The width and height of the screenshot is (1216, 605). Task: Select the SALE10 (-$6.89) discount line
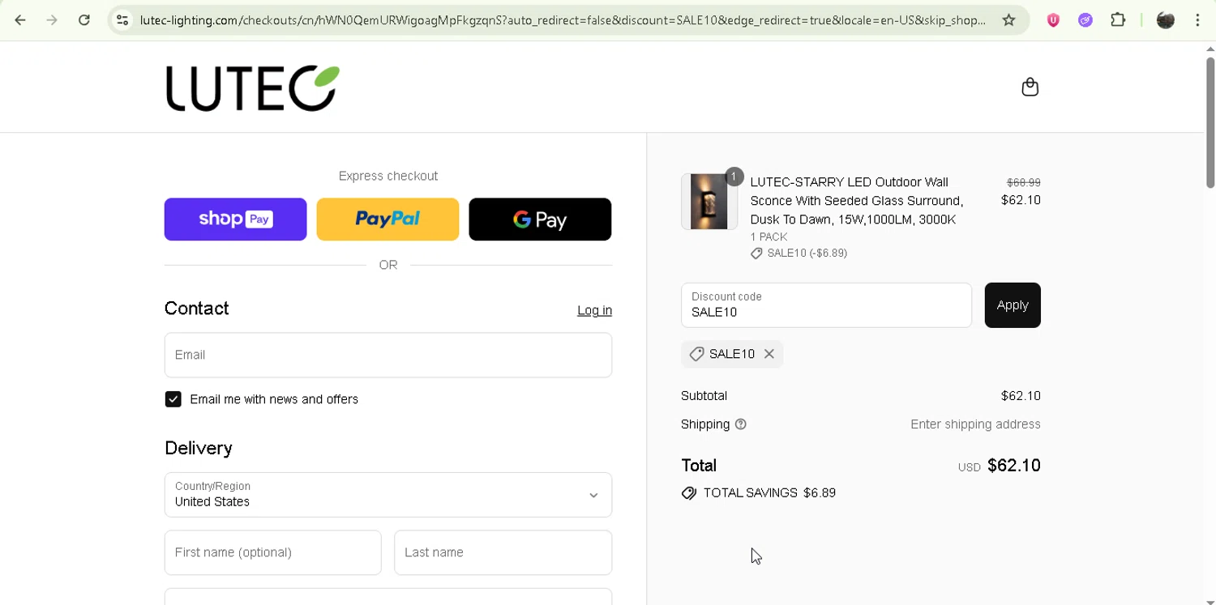(807, 254)
